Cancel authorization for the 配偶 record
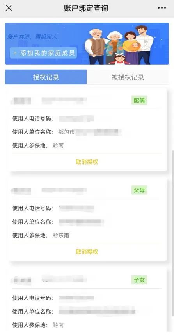This screenshot has width=174, height=335. pyautogui.click(x=87, y=162)
